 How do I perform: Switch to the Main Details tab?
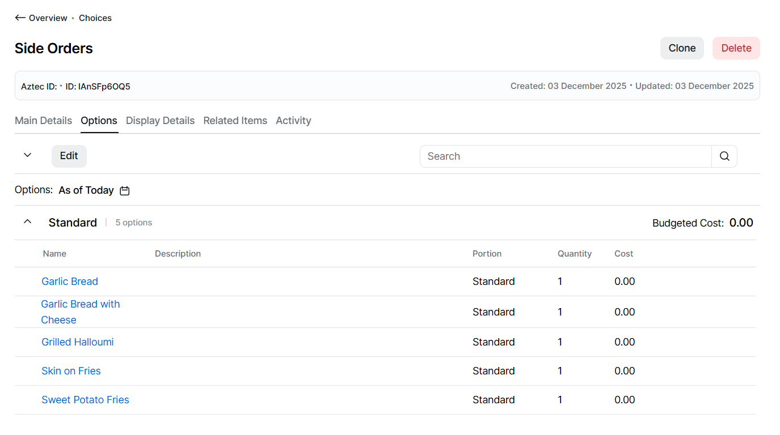pos(43,121)
